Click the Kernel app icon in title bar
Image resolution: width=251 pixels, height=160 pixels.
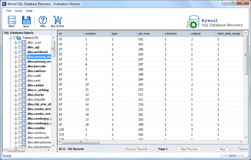(x=4, y=4)
